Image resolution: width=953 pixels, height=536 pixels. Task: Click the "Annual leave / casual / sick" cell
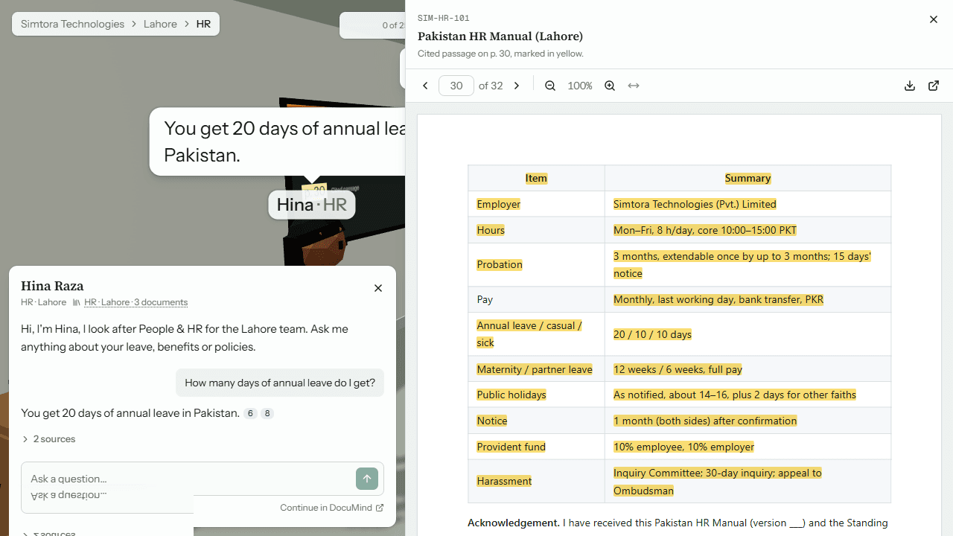(x=536, y=334)
